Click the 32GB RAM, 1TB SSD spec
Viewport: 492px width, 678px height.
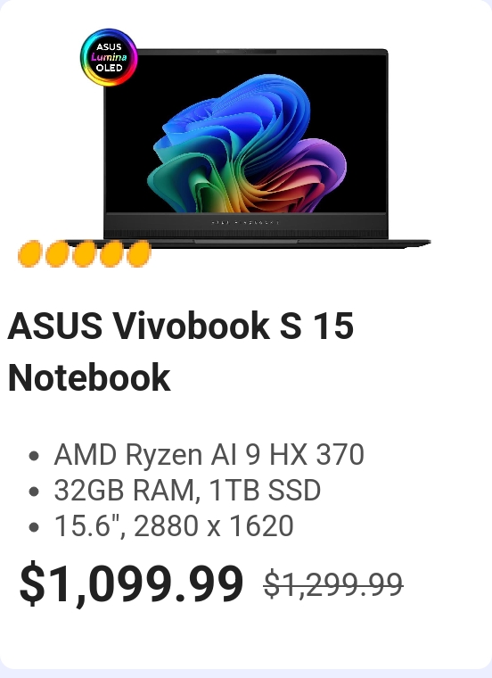tap(187, 490)
